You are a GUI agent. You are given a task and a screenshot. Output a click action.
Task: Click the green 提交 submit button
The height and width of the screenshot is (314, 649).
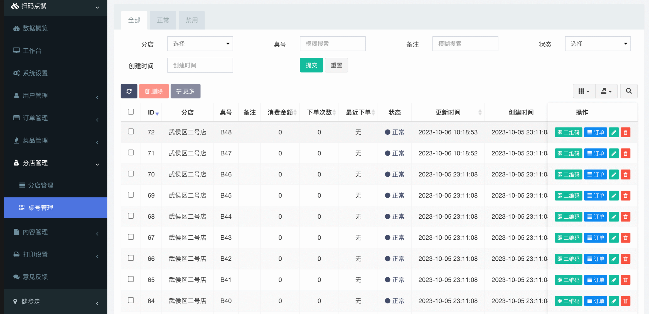click(311, 65)
